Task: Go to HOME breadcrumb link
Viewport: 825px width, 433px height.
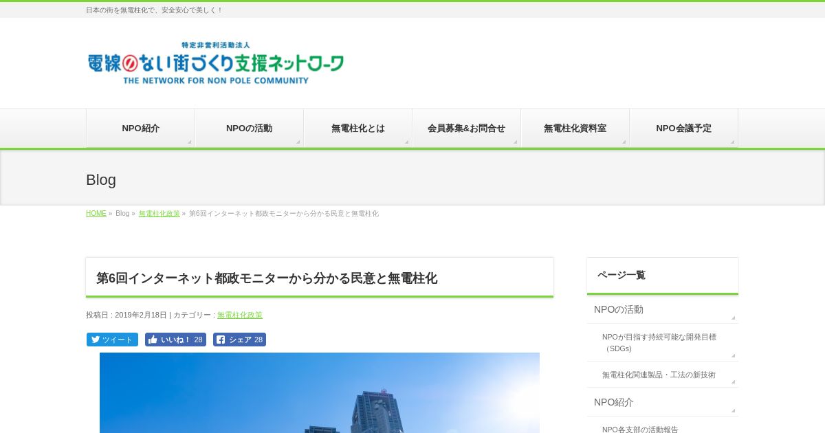Action: (96, 214)
